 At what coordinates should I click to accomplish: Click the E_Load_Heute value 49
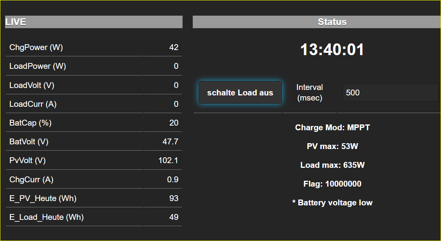[174, 217]
